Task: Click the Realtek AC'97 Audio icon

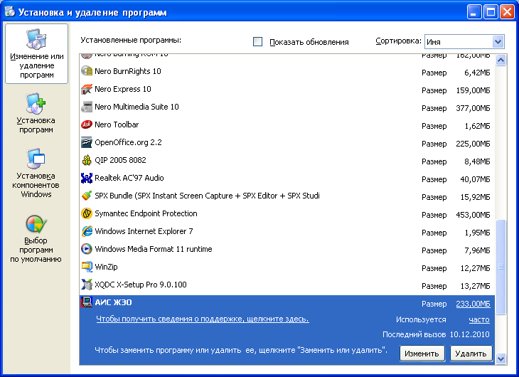Action: (87, 178)
